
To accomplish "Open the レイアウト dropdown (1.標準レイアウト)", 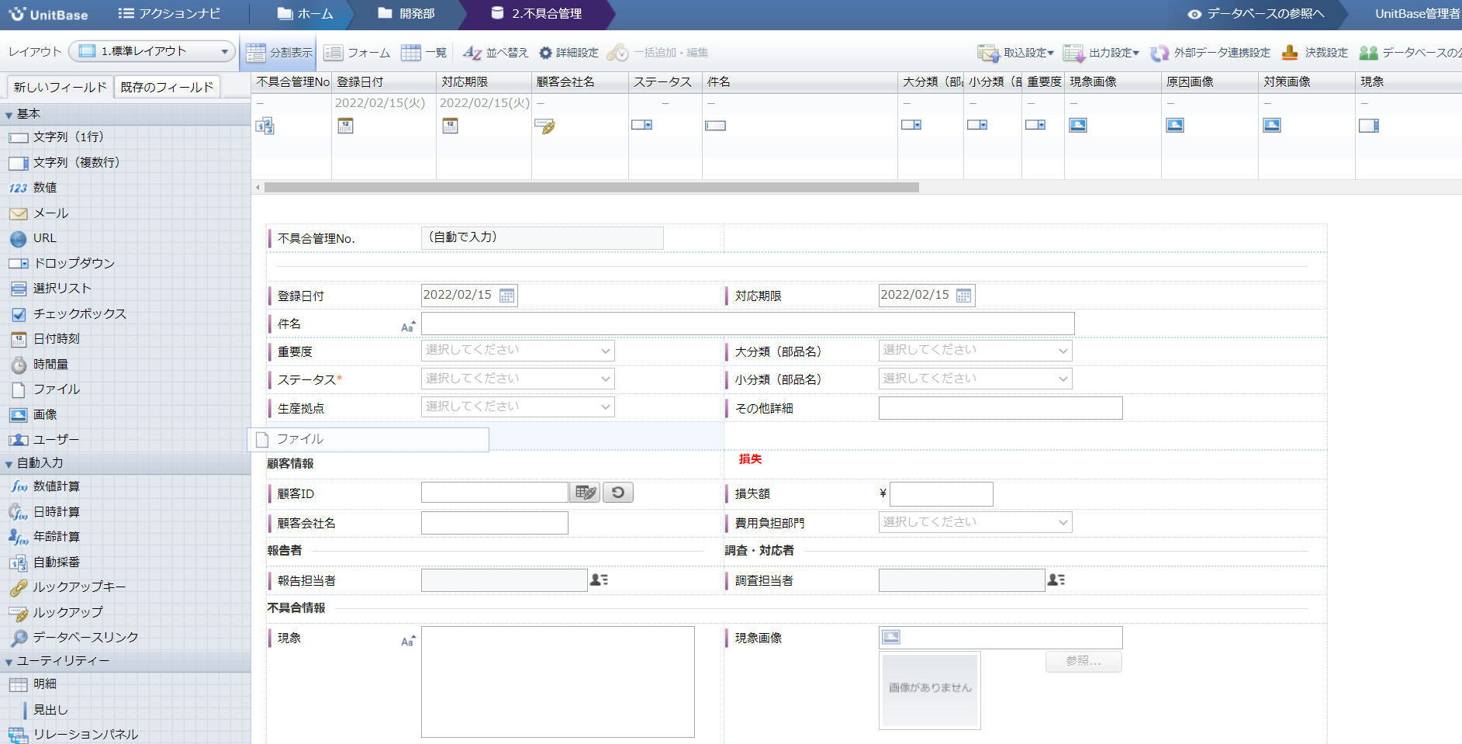I will pyautogui.click(x=152, y=51).
